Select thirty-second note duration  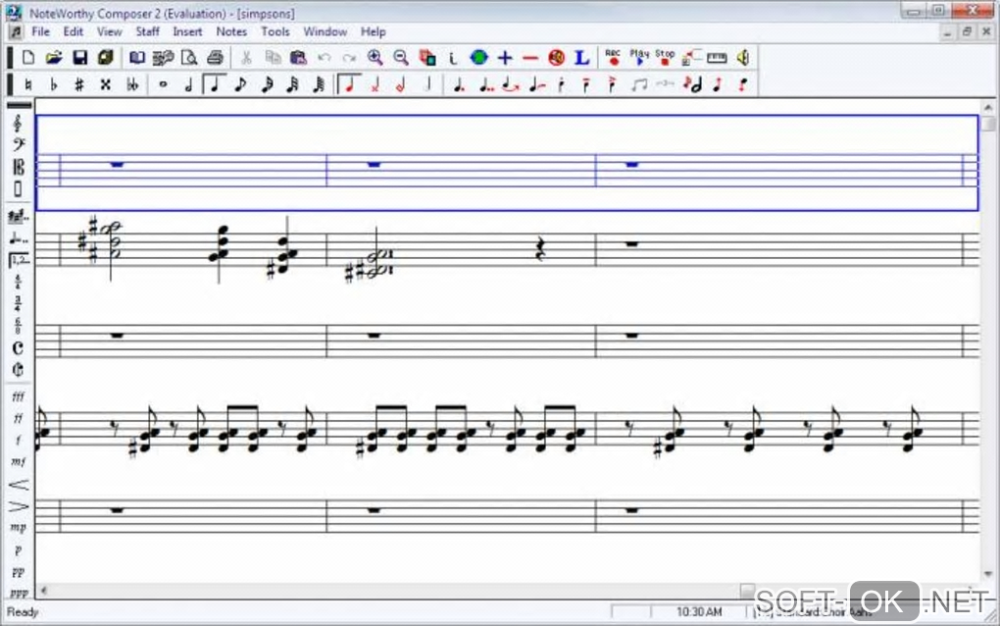tap(293, 84)
